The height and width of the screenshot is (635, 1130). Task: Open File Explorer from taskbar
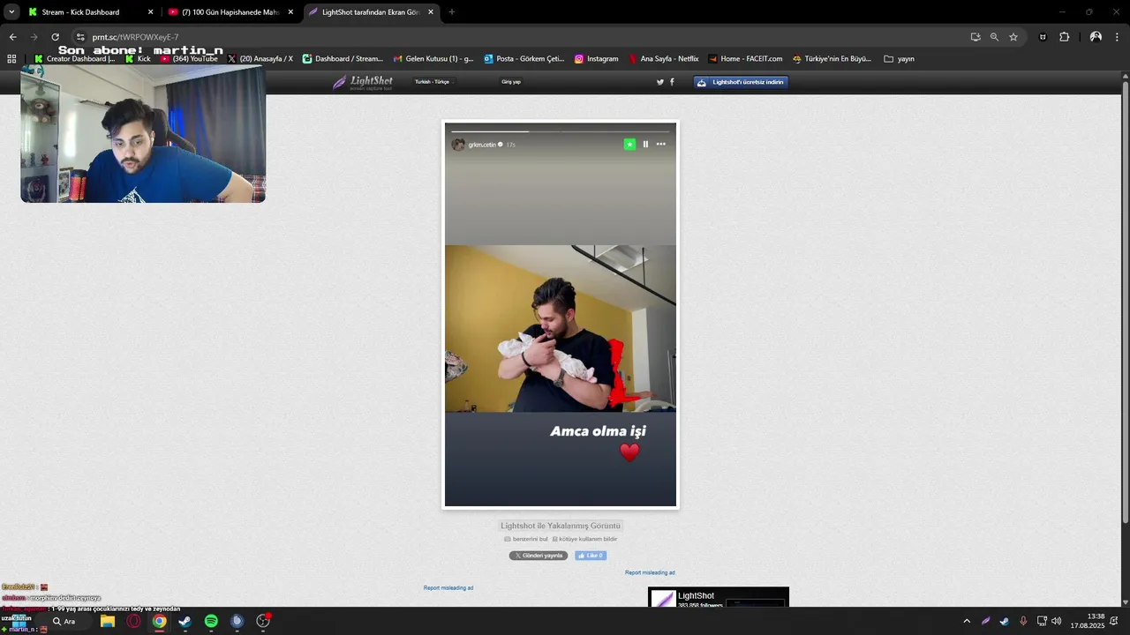108,622
